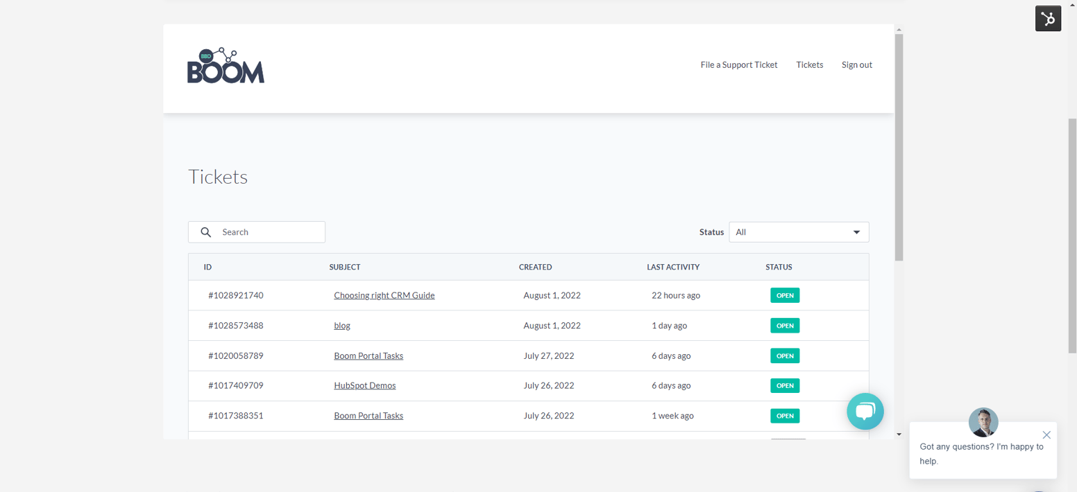Click the BBD Boom logo
The height and width of the screenshot is (492, 1077).
click(x=226, y=64)
